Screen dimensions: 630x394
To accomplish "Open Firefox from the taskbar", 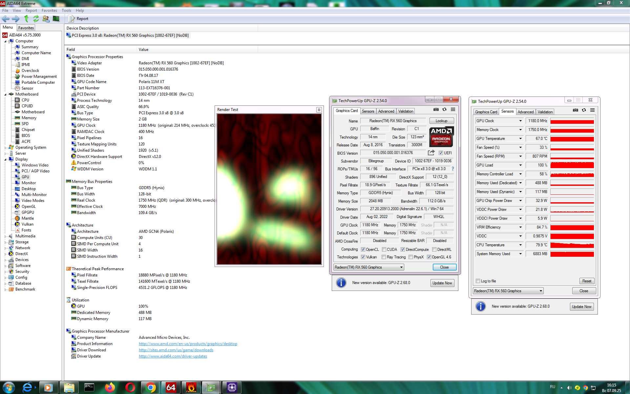I will click(x=110, y=387).
